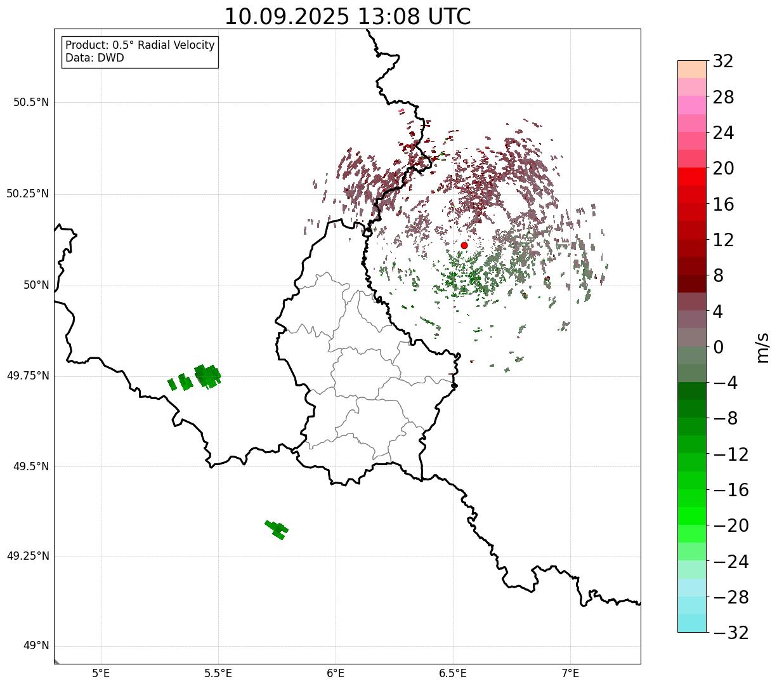
Task: Click the 8 colorbar tick label
Action: (718, 275)
